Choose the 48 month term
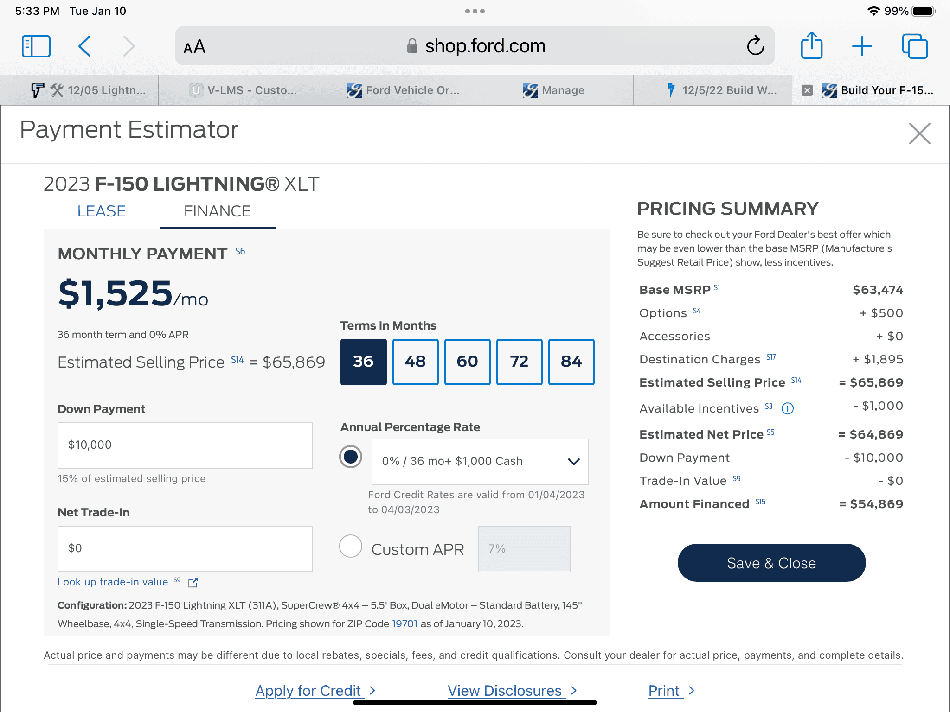This screenshot has width=950, height=712. tap(415, 362)
